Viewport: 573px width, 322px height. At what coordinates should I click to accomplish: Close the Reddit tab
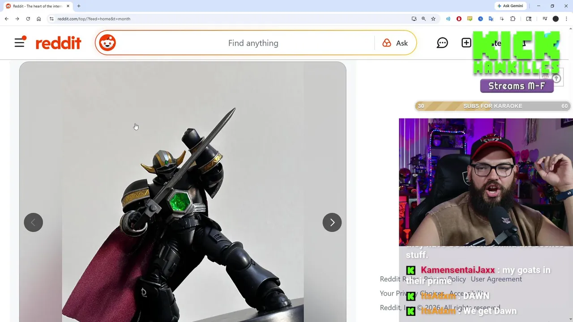point(68,6)
